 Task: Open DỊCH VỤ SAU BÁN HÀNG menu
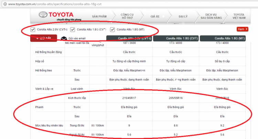point(211,16)
